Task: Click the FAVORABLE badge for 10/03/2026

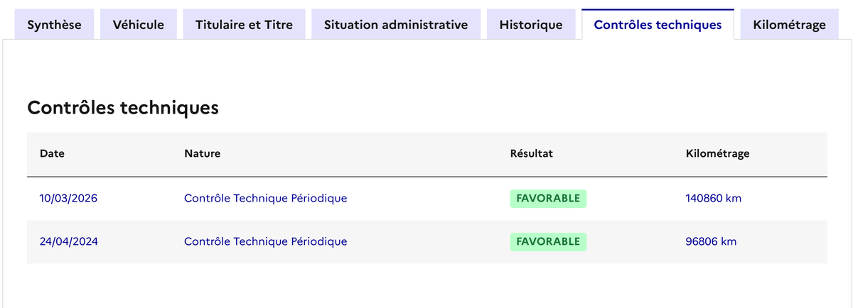Action: [x=548, y=199]
